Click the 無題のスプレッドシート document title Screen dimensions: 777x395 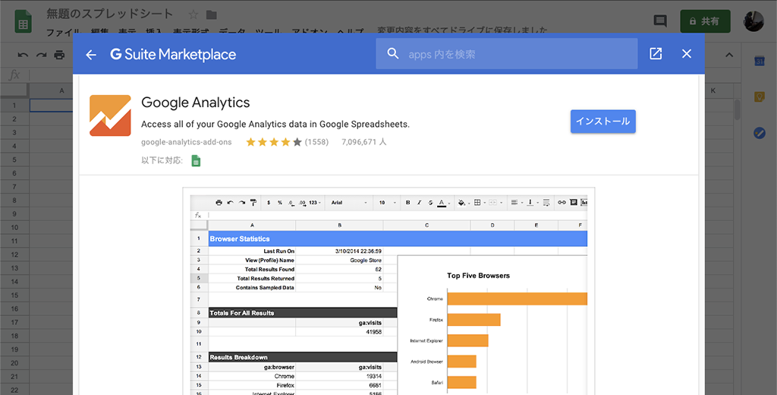point(110,14)
